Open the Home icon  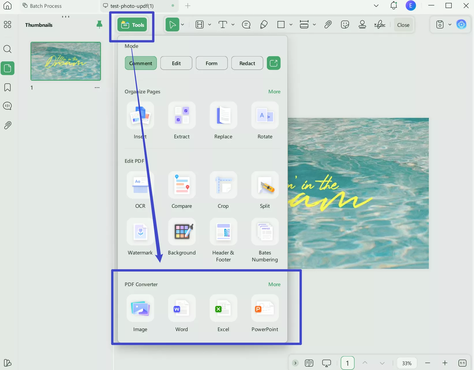coord(8,5)
